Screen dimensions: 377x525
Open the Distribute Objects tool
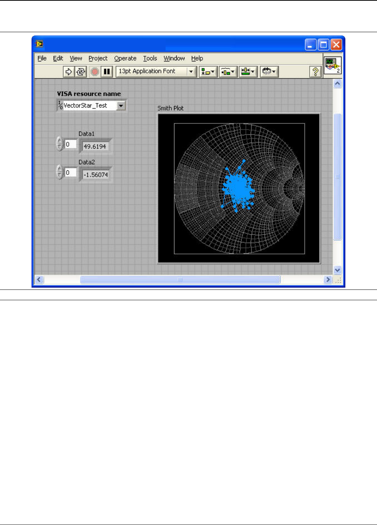pos(228,72)
